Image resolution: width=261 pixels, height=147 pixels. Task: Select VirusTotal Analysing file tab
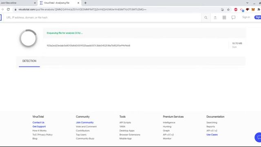click(60, 3)
